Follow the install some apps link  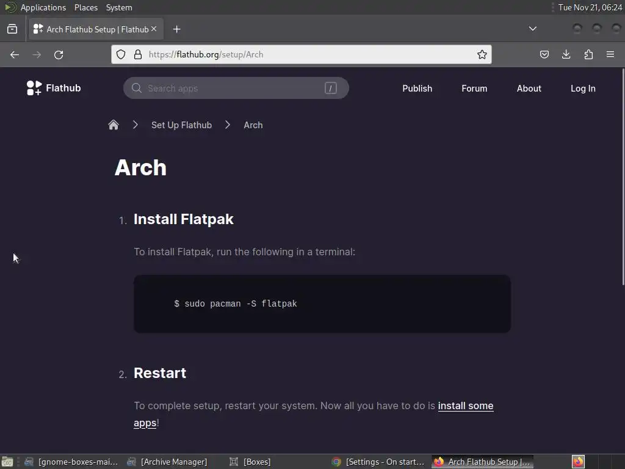(x=466, y=405)
